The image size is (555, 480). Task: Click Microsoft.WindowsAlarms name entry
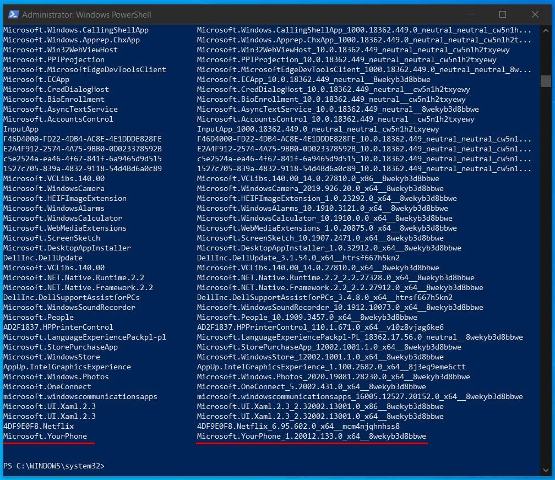[x=54, y=208]
